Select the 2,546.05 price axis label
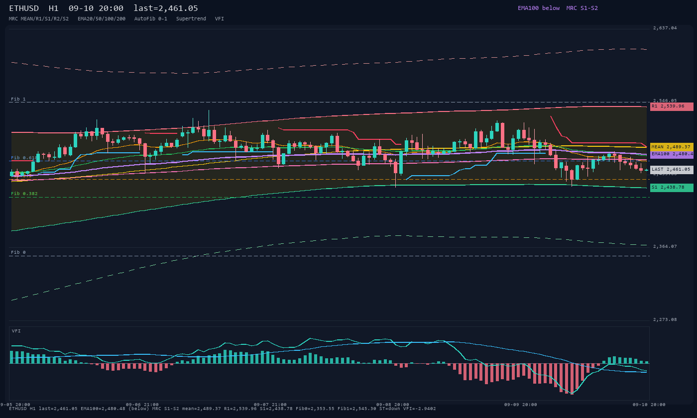 pyautogui.click(x=665, y=101)
